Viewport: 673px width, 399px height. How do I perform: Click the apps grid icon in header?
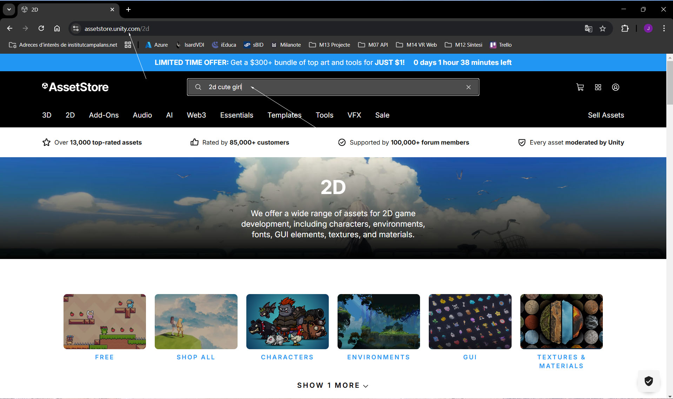(598, 87)
